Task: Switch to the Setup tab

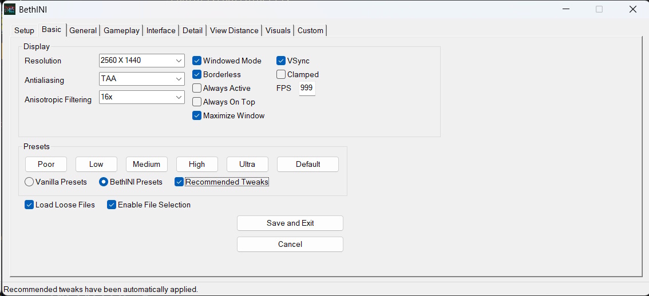Action: pyautogui.click(x=24, y=31)
